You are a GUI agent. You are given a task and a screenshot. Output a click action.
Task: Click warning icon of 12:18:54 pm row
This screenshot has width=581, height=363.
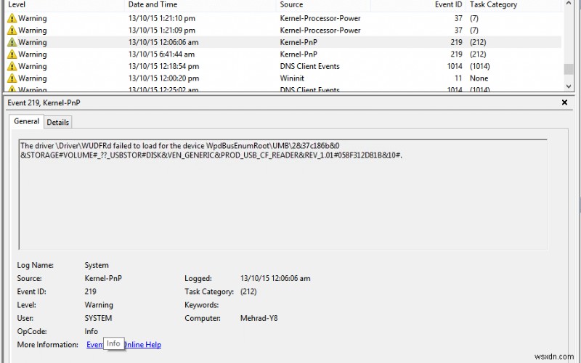click(12, 66)
